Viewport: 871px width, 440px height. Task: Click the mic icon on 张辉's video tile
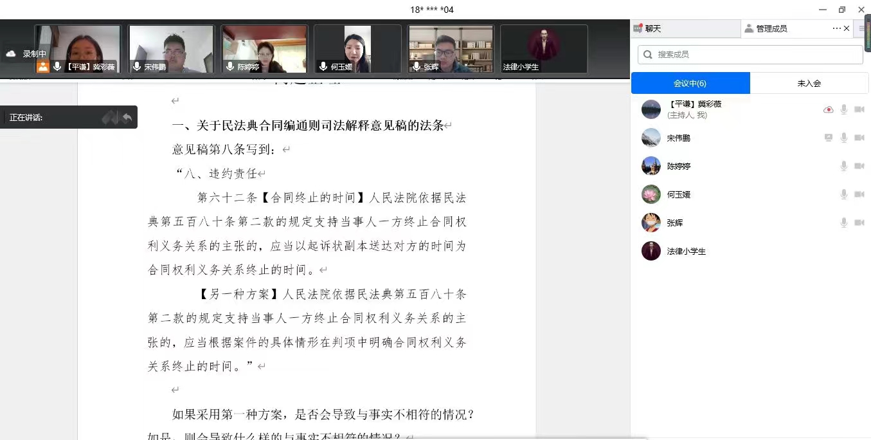tap(417, 66)
